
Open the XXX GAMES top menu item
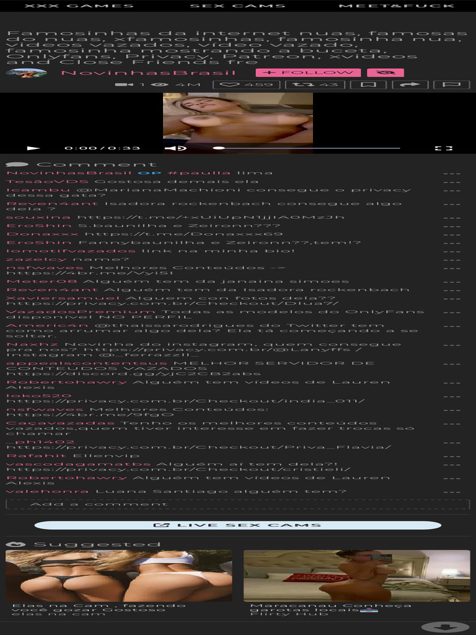[x=79, y=6]
